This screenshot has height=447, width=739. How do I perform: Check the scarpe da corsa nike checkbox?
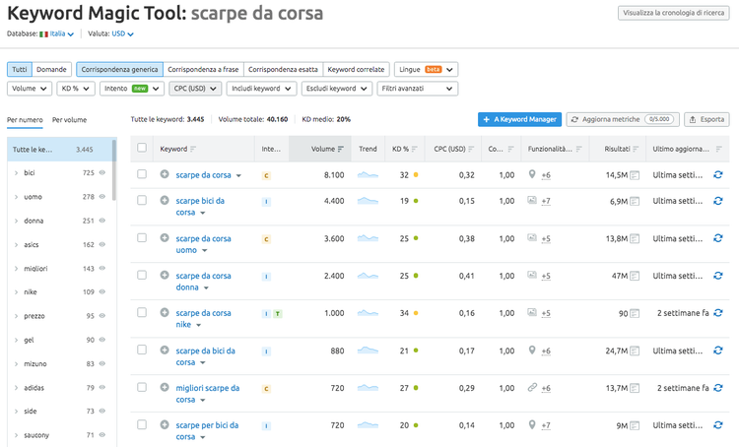[142, 312]
